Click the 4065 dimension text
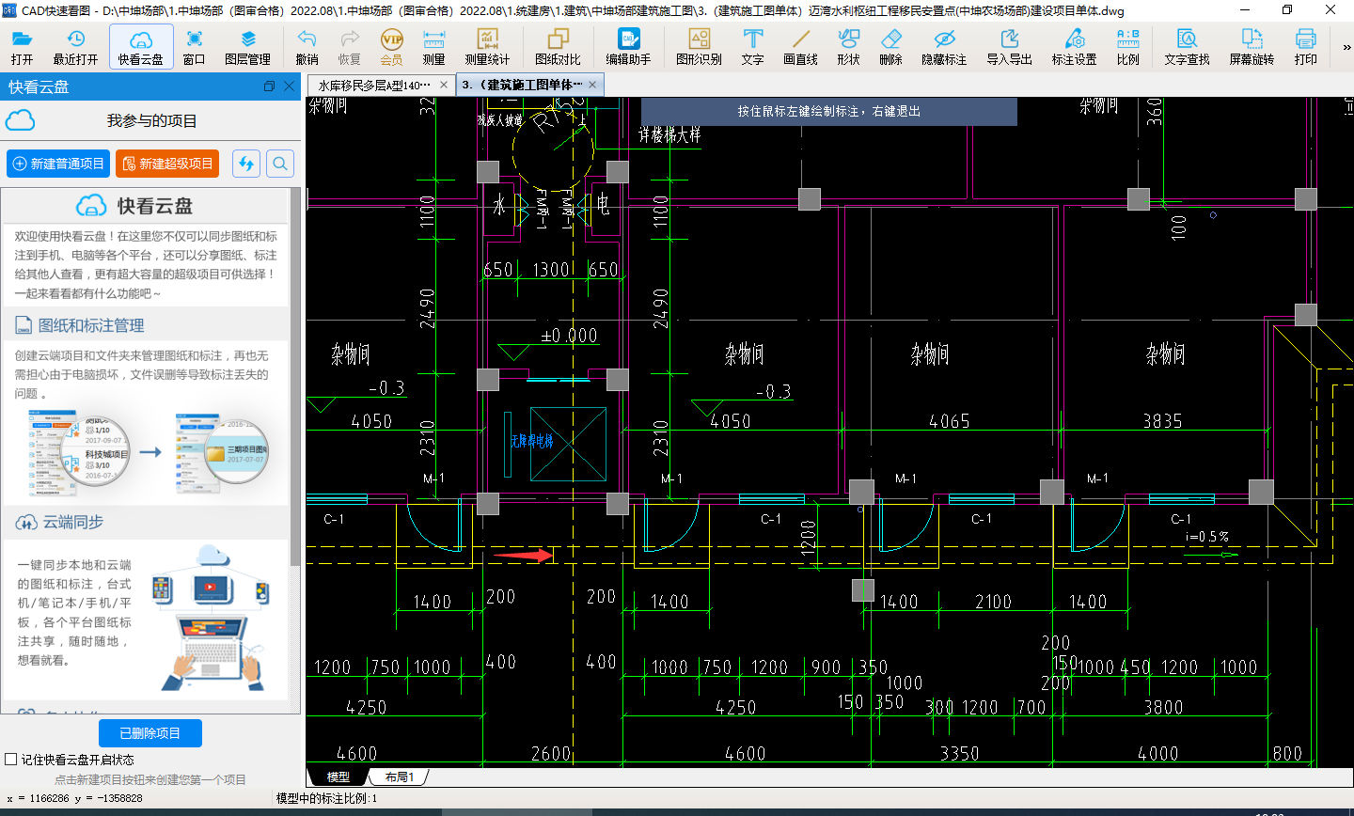This screenshot has width=1354, height=816. (950, 421)
